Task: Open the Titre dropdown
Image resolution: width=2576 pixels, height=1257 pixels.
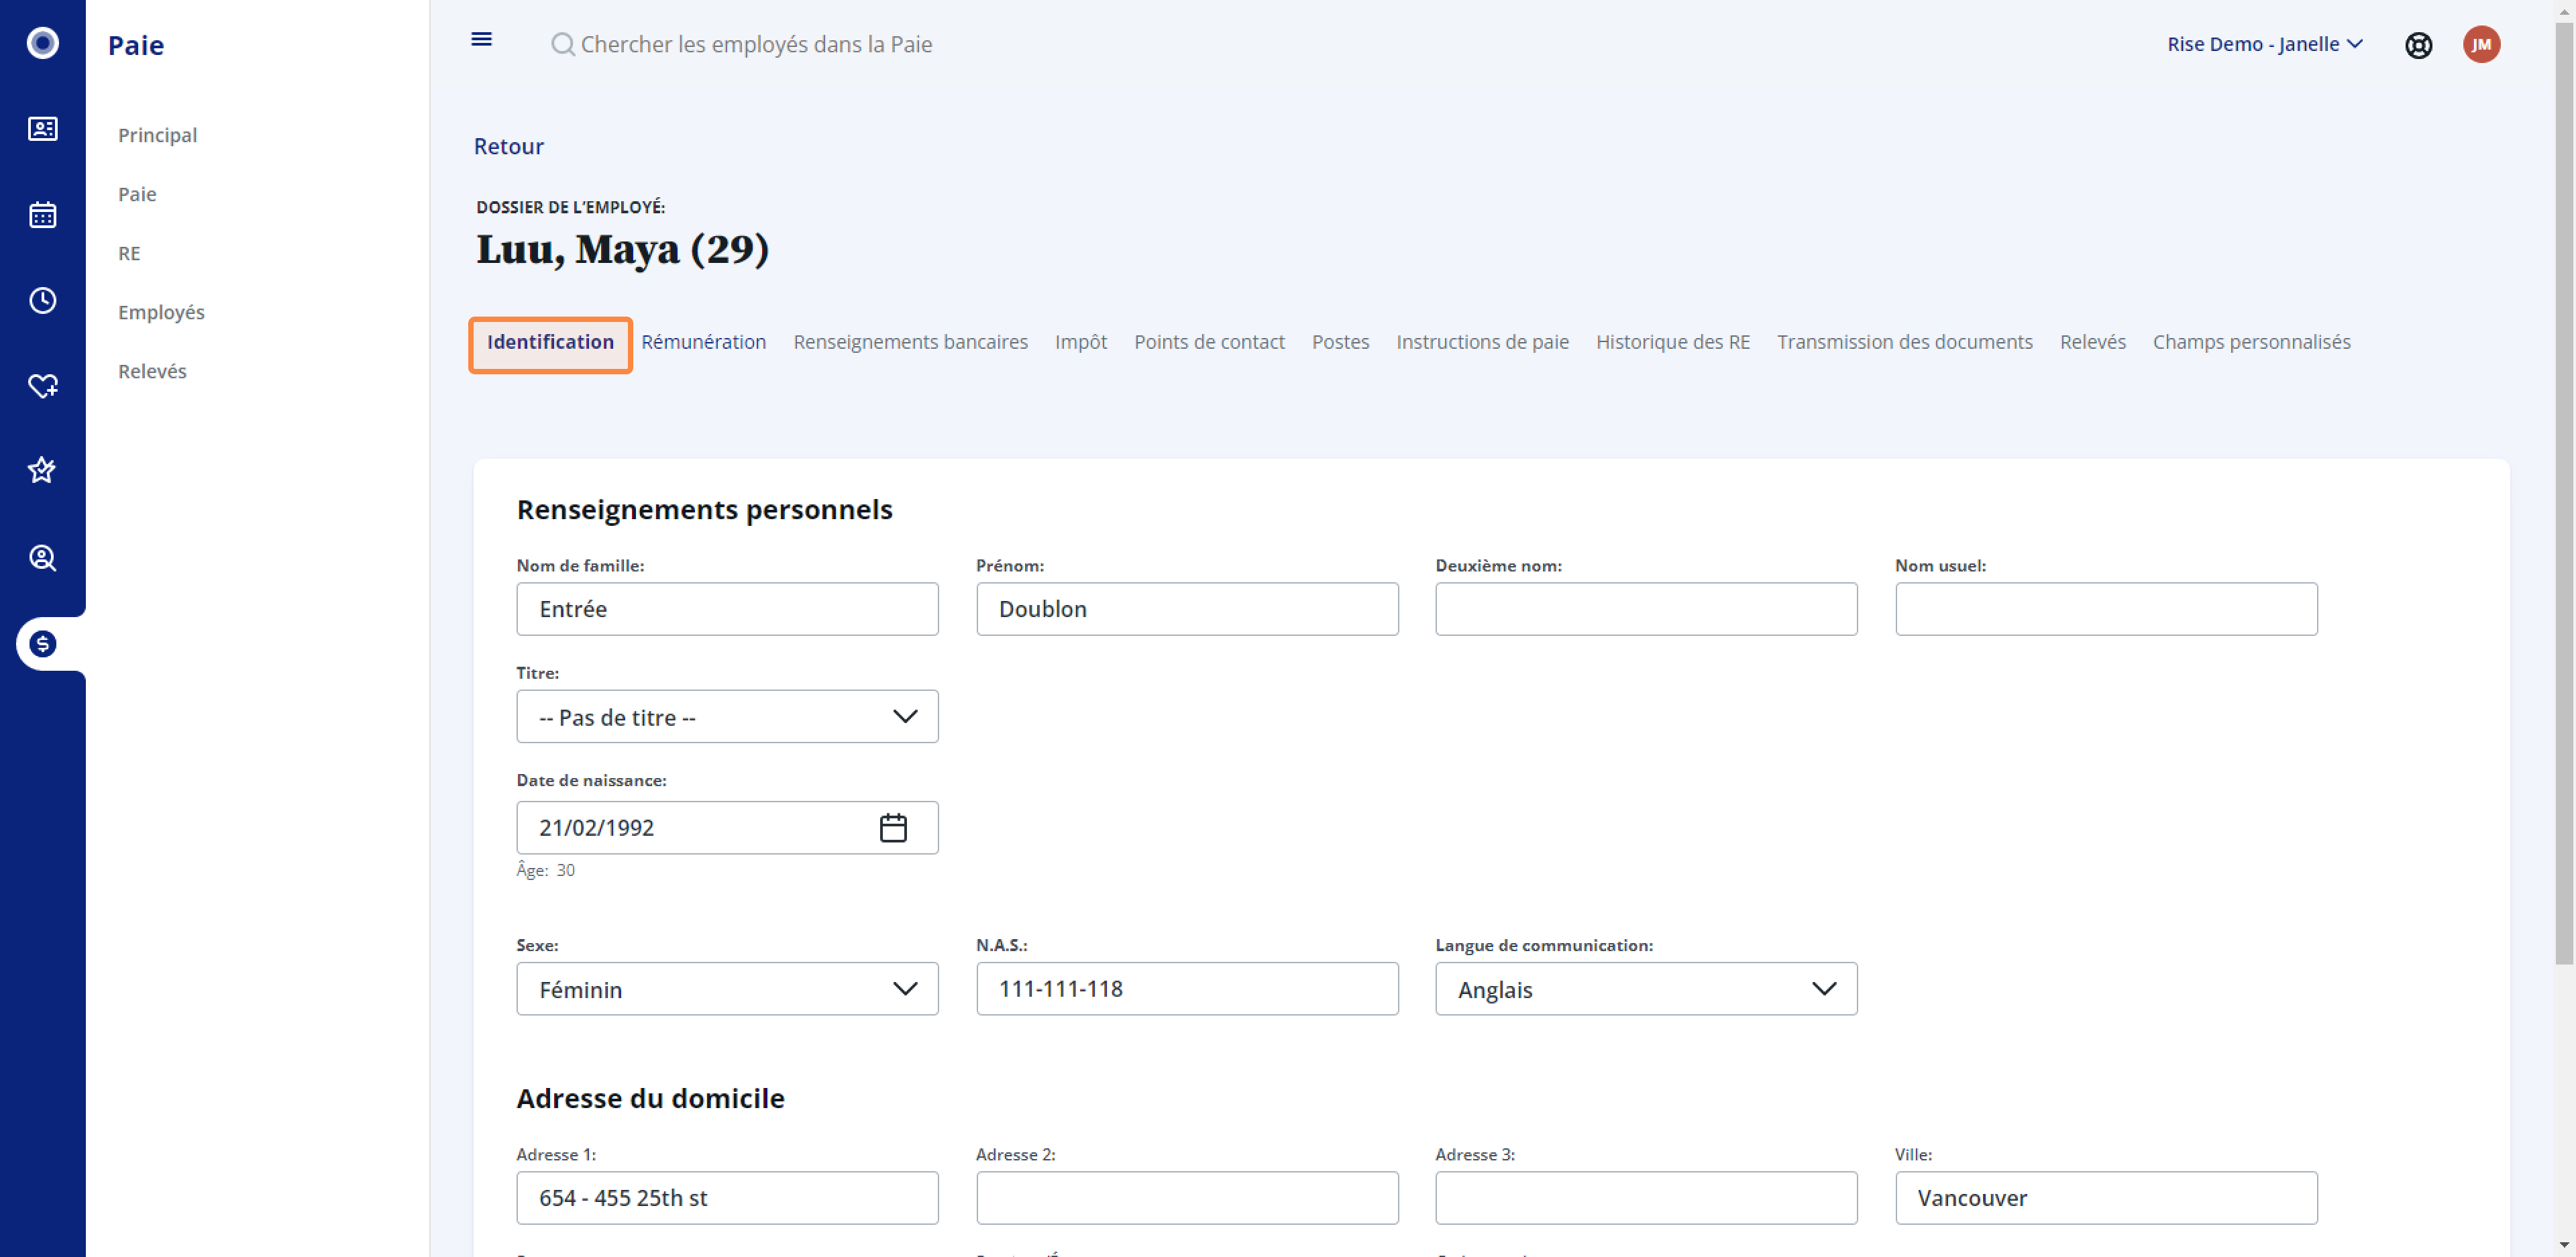Action: [x=727, y=717]
